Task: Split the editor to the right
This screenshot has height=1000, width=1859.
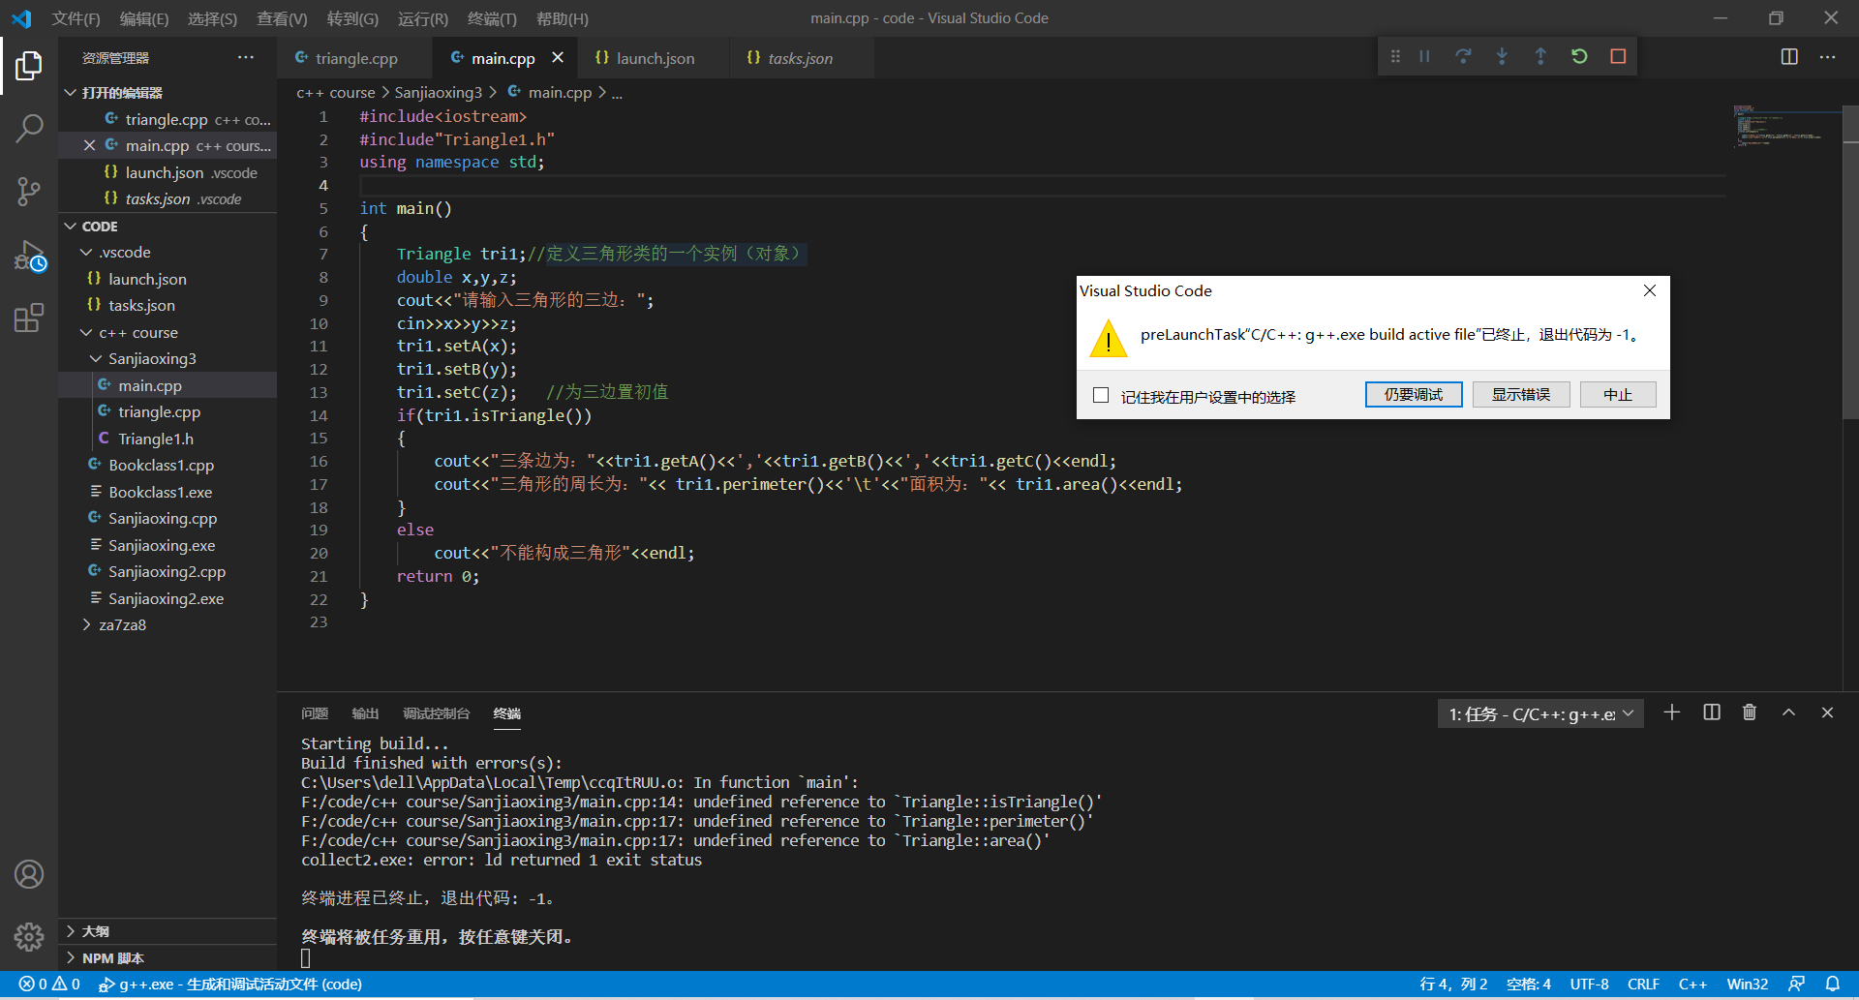Action: [1789, 57]
